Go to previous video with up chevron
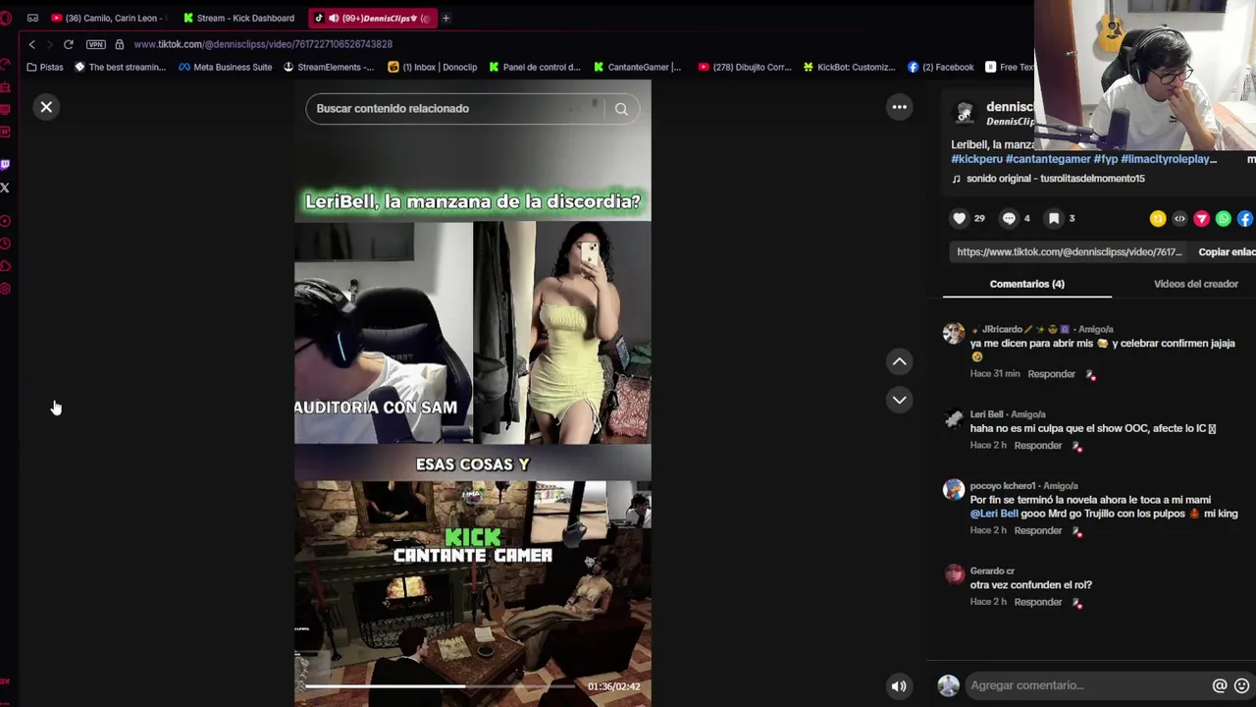The width and height of the screenshot is (1256, 707). point(899,362)
